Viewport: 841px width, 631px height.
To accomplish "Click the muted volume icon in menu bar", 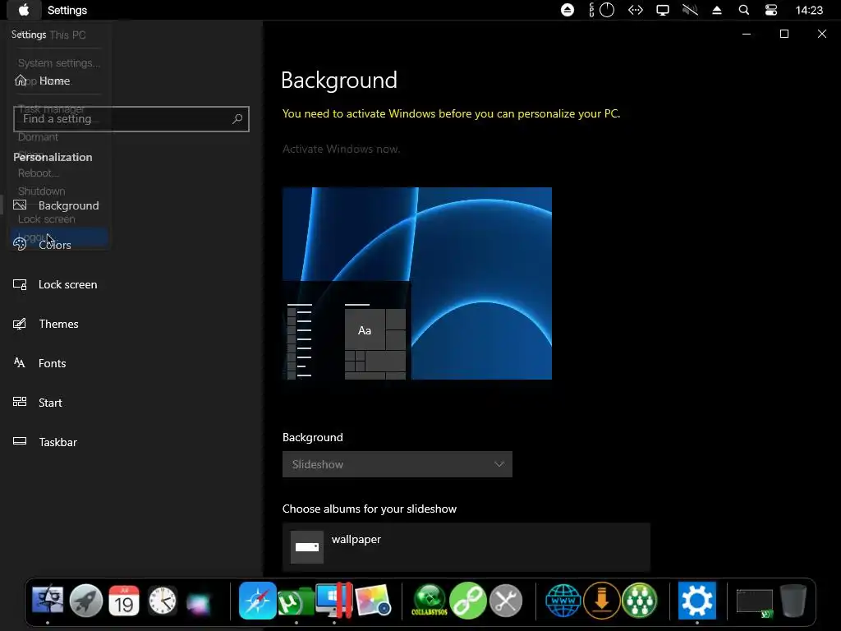I will pos(690,10).
